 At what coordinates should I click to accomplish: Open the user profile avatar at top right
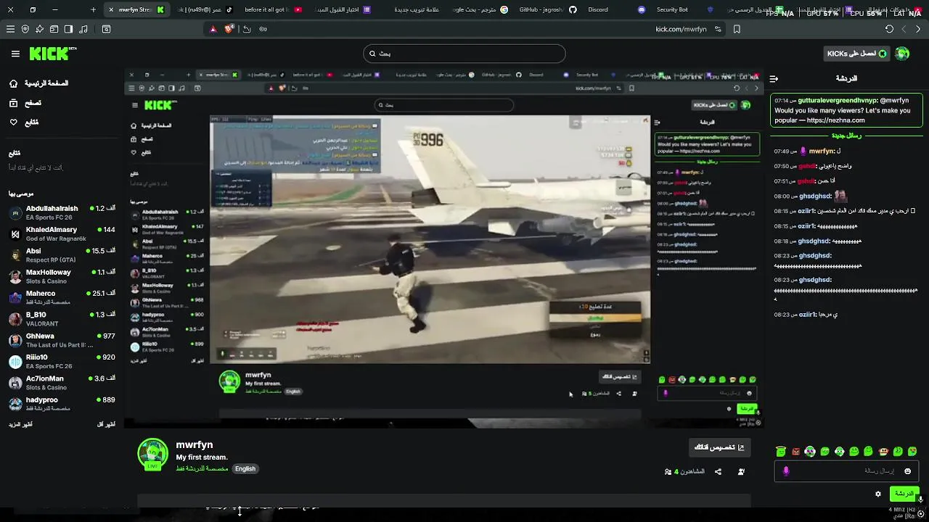click(x=902, y=54)
